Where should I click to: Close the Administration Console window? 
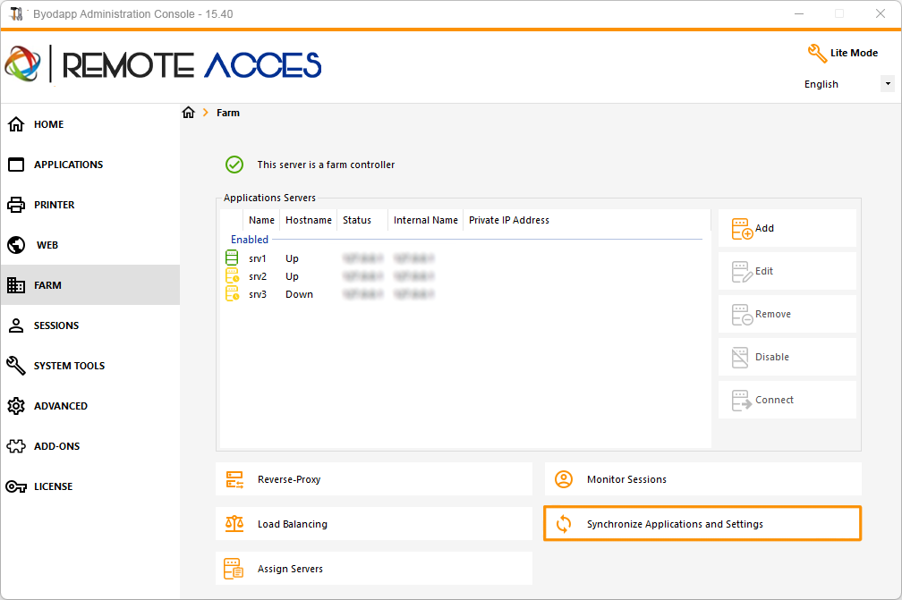pyautogui.click(x=881, y=13)
